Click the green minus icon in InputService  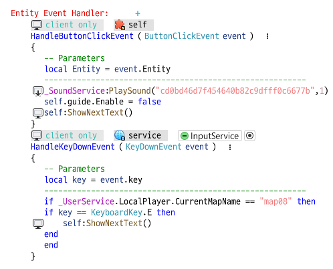pyautogui.click(x=185, y=136)
